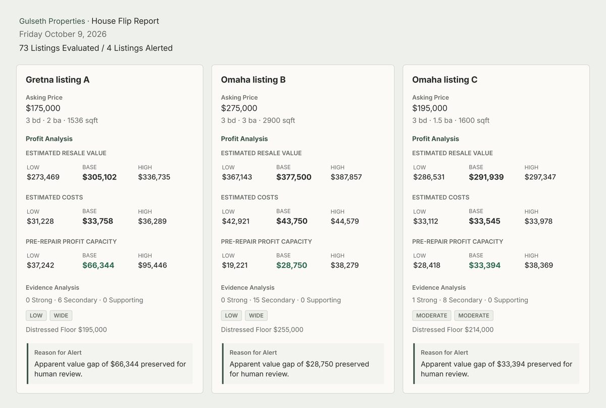
Task: Select the House Flip Report title
Action: (x=125, y=21)
